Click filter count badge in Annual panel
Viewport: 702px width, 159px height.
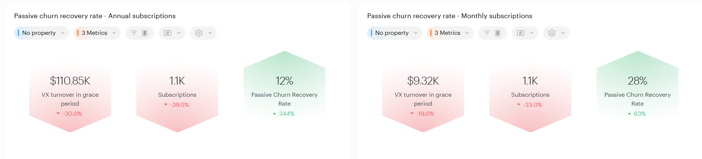[x=144, y=33]
